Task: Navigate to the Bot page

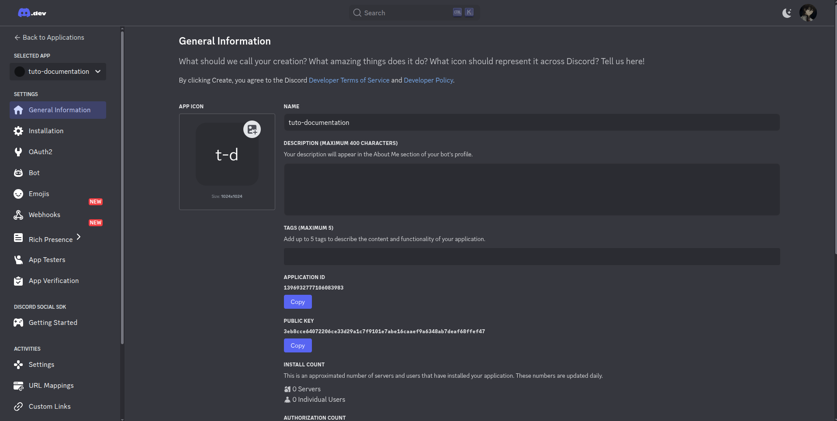Action: tap(58, 173)
